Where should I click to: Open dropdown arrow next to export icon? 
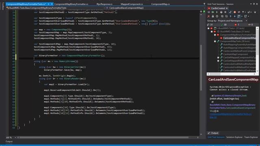click(248, 16)
